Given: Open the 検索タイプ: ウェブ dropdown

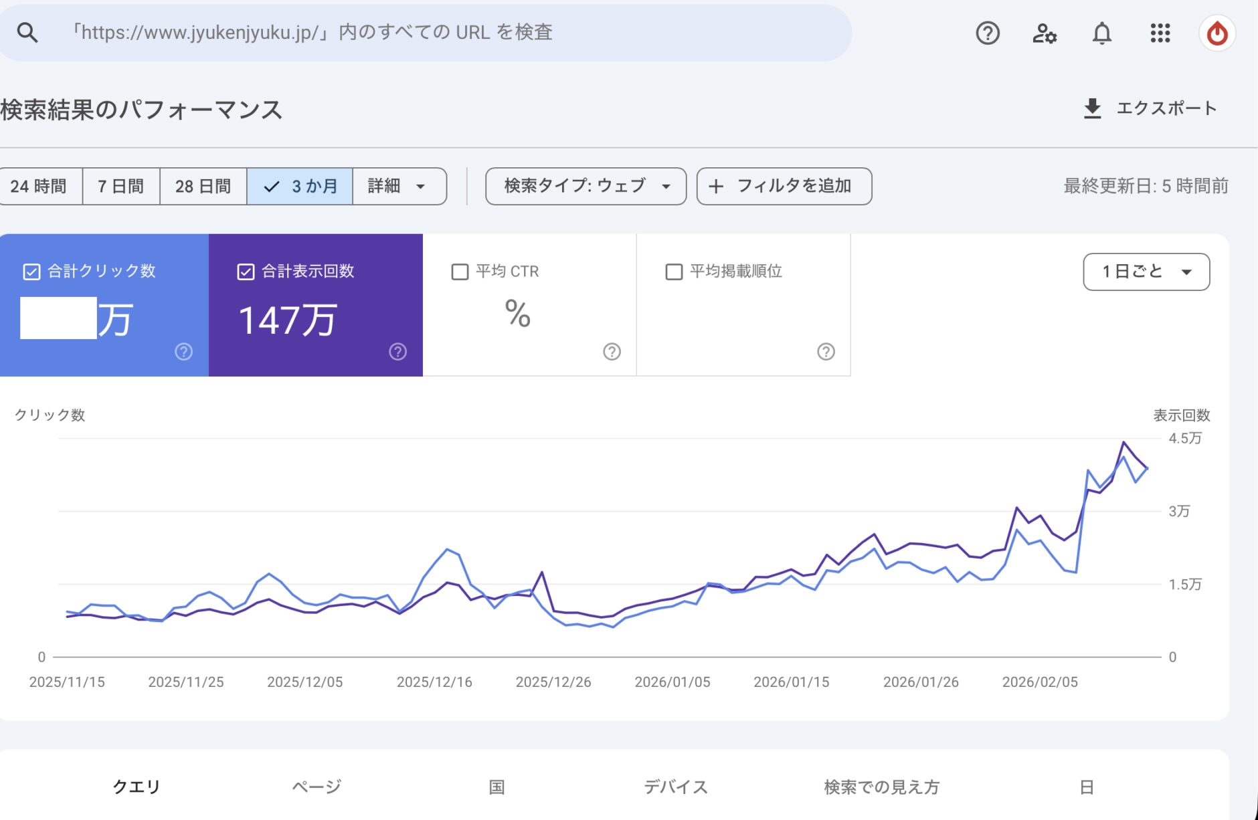Looking at the screenshot, I should 586,186.
